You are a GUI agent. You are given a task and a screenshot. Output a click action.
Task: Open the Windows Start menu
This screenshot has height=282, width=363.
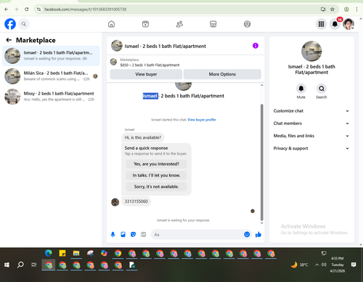click(7, 265)
